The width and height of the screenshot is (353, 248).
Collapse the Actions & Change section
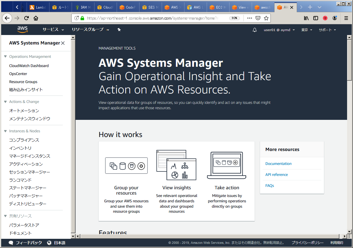click(x=5, y=102)
